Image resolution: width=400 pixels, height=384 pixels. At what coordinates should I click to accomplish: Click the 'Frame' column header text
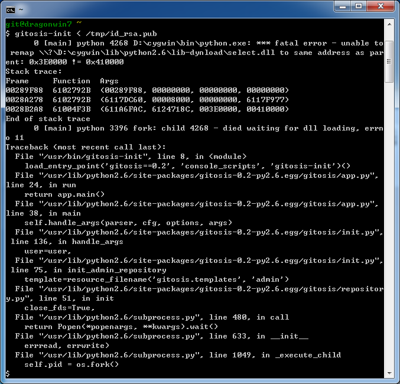(17, 81)
